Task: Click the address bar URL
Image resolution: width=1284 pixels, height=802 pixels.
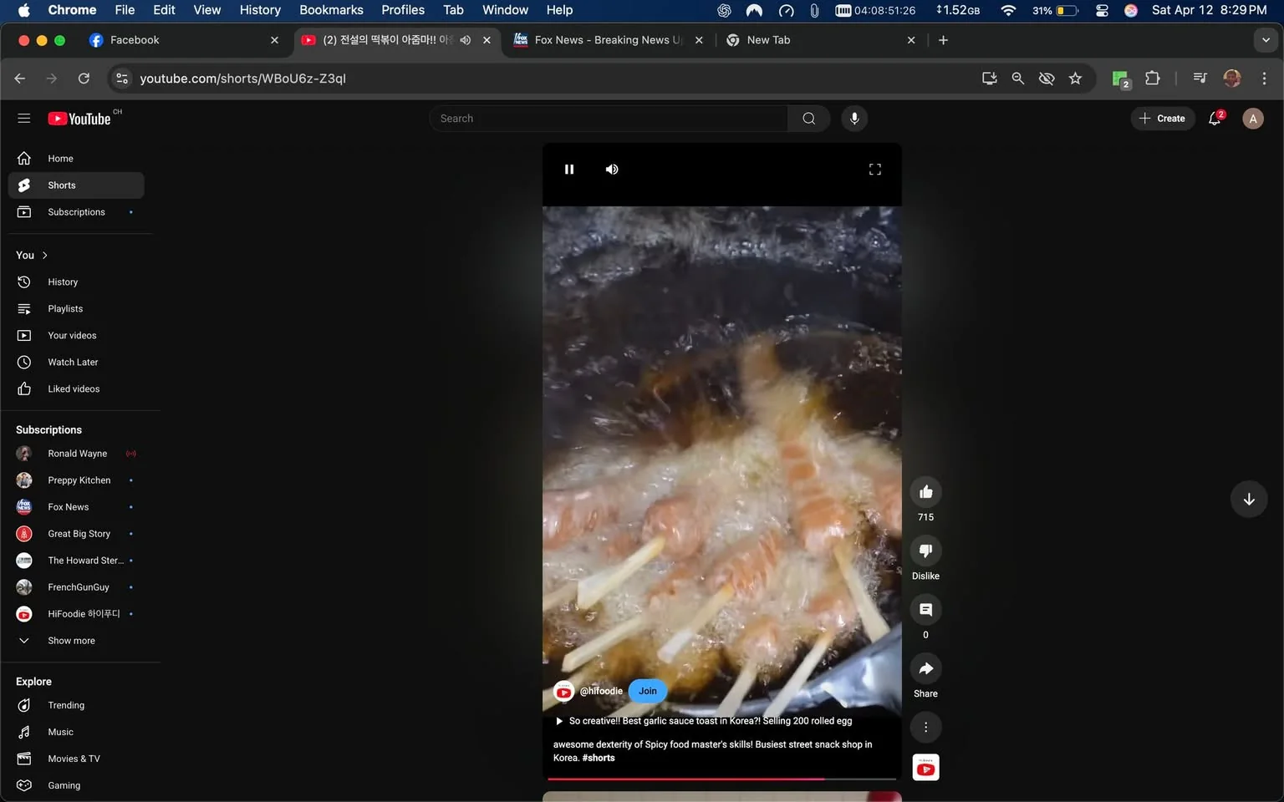Action: [242, 79]
